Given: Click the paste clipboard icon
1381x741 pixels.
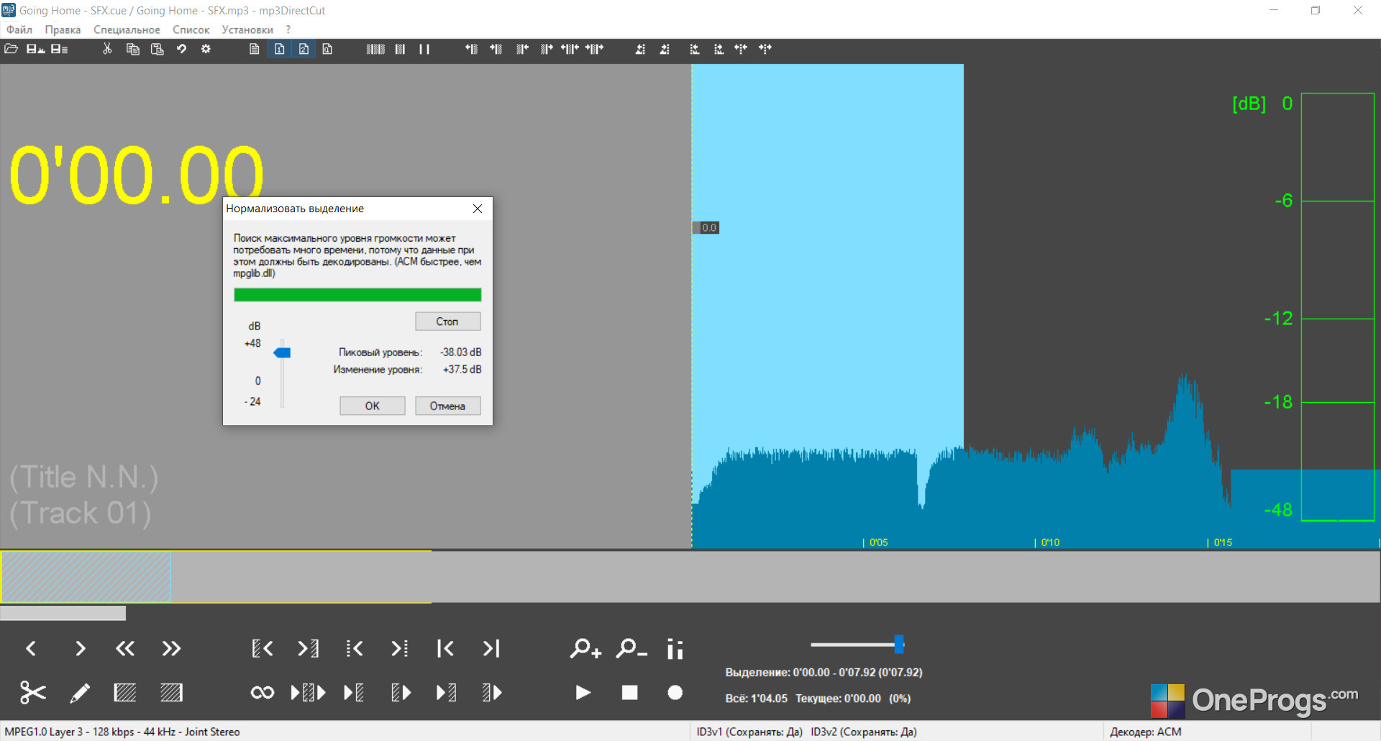Looking at the screenshot, I should (x=157, y=49).
